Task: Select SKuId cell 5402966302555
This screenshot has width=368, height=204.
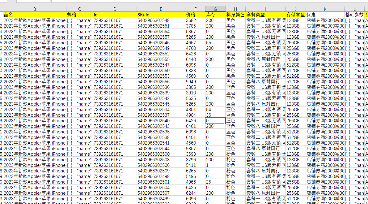Action: tap(161, 59)
